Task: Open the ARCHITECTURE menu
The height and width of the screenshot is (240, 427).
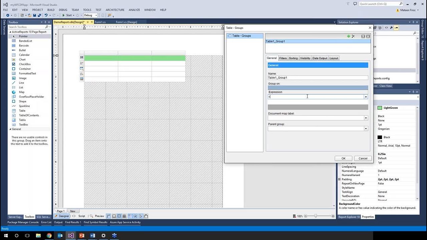Action: (x=115, y=10)
